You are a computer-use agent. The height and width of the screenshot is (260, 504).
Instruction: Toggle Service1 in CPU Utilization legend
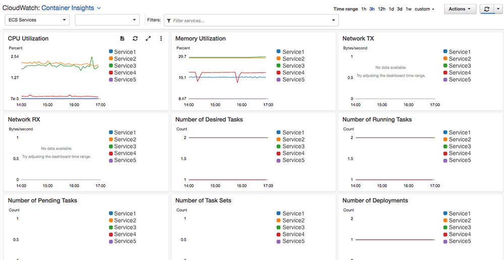coord(124,52)
